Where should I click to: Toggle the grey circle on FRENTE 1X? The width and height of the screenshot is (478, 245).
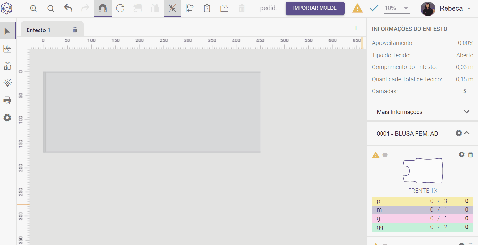(x=385, y=155)
